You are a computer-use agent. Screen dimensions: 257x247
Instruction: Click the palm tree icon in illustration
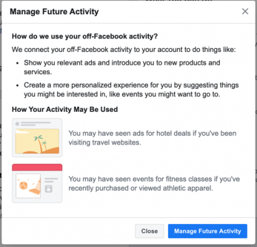[x=39, y=142]
